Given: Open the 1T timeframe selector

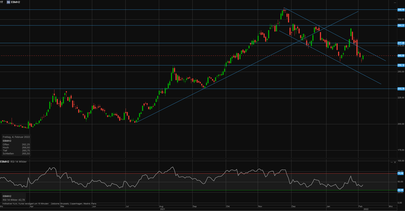Looking at the screenshot, I should (x=2, y=3).
